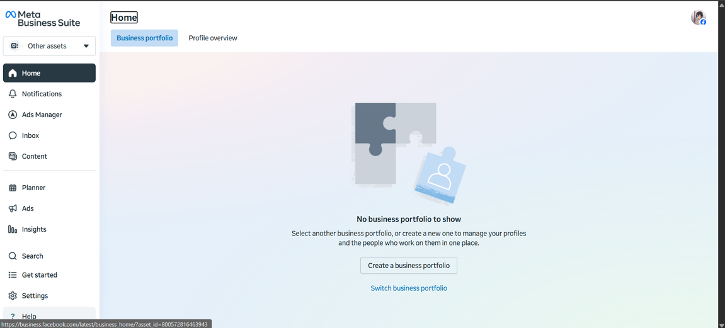Click the Ads Manager icon
Screen dimensions: 725x328
tap(13, 115)
